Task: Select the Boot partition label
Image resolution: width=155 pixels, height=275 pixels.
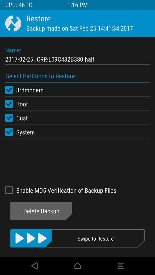Action: click(22, 104)
